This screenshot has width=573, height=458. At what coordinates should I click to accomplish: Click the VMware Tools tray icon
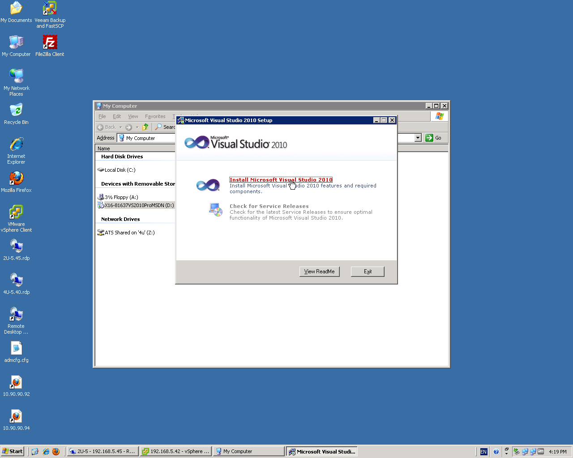[541, 452]
